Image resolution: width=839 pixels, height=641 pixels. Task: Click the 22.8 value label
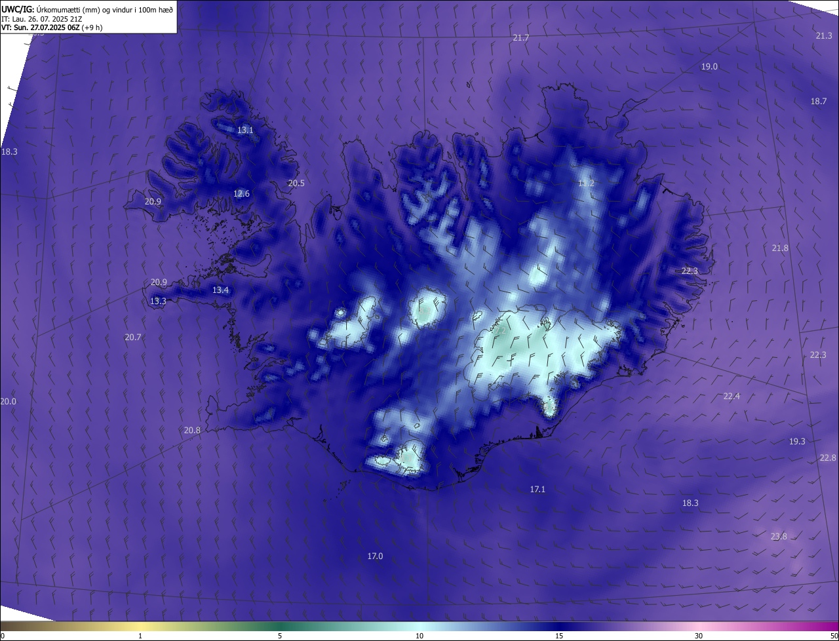(x=828, y=457)
